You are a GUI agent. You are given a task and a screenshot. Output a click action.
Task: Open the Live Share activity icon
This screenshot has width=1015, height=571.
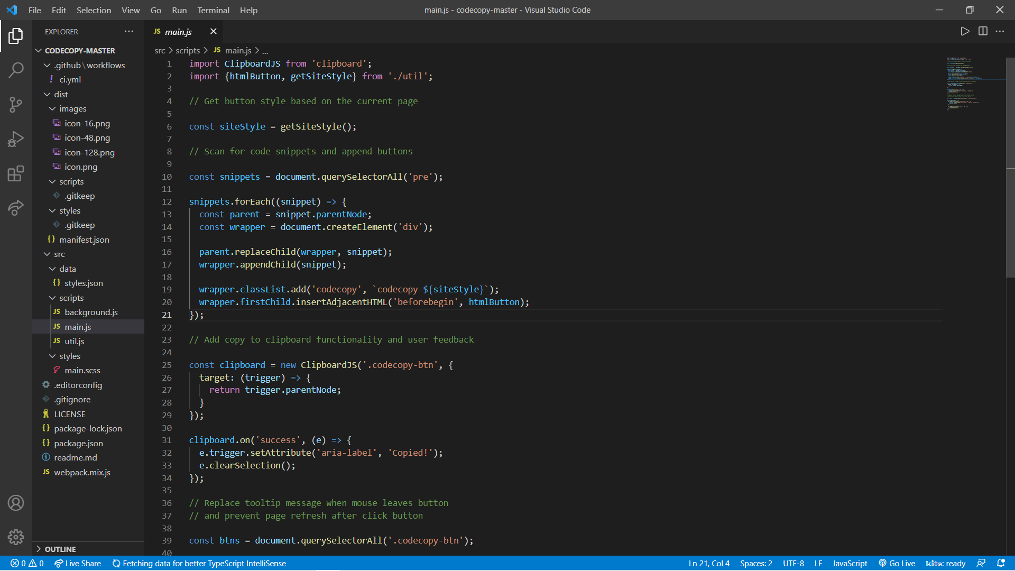pyautogui.click(x=16, y=208)
